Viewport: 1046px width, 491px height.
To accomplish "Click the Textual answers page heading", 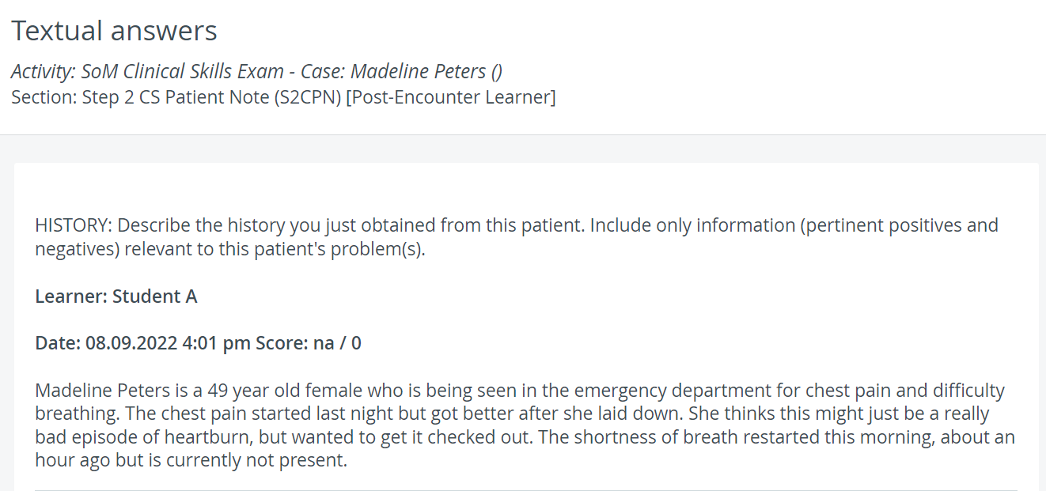I will [114, 31].
